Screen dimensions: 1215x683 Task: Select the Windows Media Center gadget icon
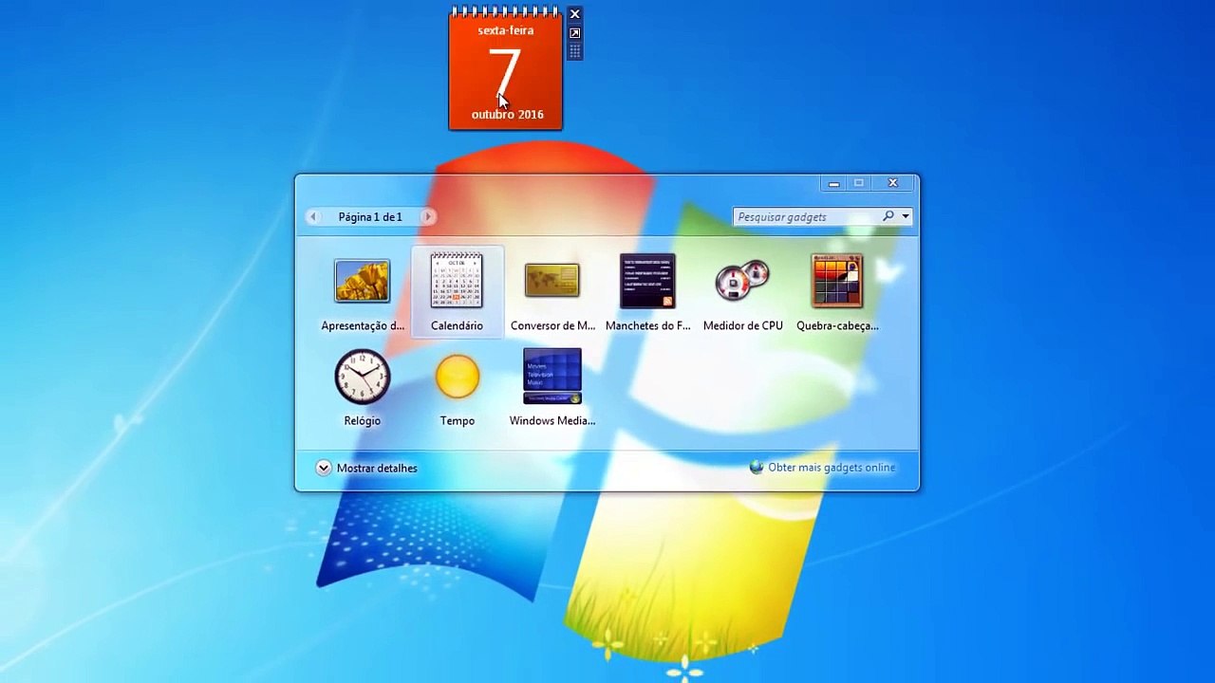pyautogui.click(x=551, y=377)
